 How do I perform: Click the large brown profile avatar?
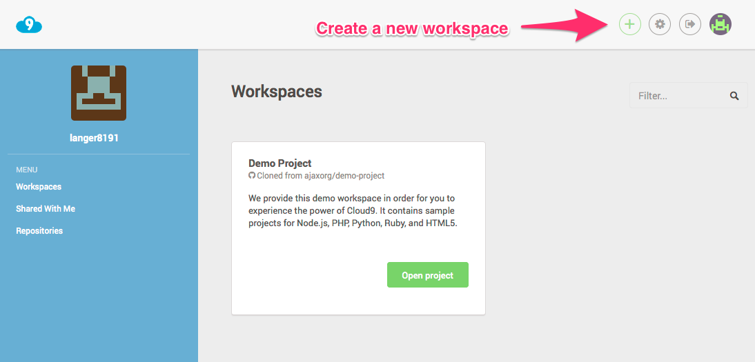[x=99, y=93]
